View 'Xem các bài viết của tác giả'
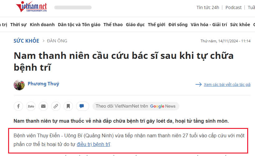The height and width of the screenshot is (156, 255). (227, 84)
